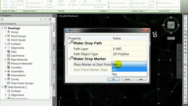
Task: Click Grading Creation Tools launcher
Action: tap(167, 7)
